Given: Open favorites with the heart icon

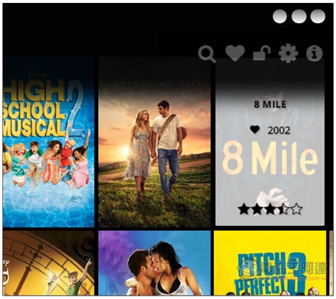Looking at the screenshot, I should click(235, 53).
